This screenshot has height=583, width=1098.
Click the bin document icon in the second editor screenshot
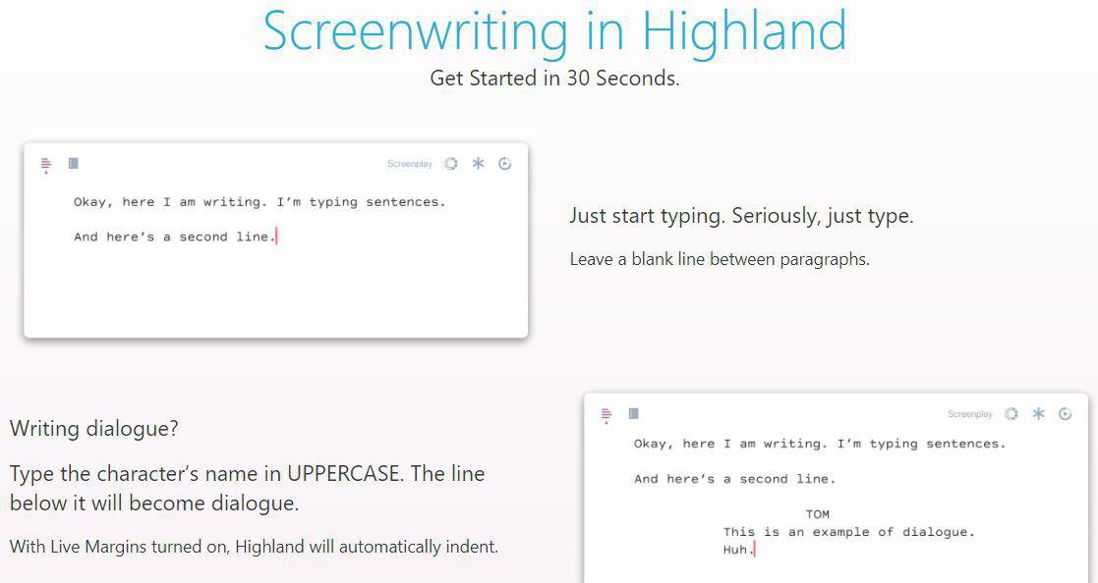(633, 413)
